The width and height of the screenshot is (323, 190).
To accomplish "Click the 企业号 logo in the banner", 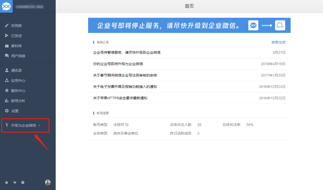I will pyautogui.click(x=253, y=25).
